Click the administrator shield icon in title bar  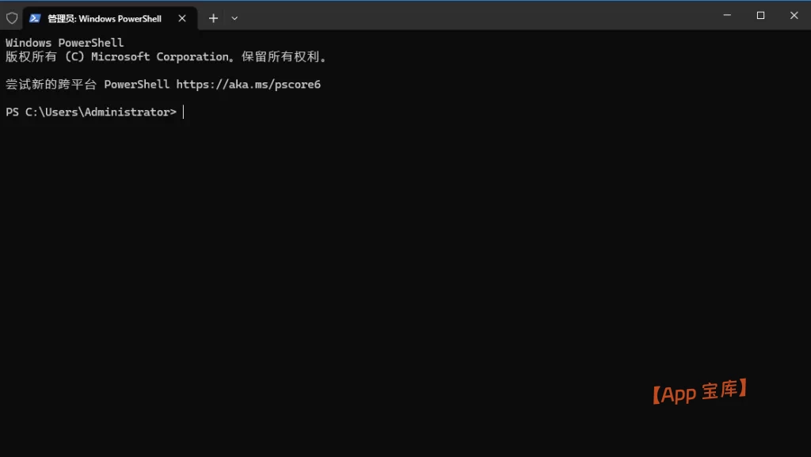(12, 17)
